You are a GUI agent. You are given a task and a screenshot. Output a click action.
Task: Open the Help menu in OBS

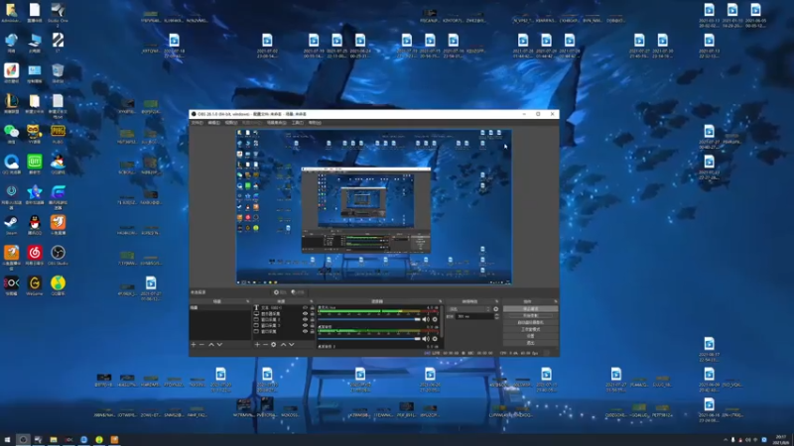pos(315,122)
